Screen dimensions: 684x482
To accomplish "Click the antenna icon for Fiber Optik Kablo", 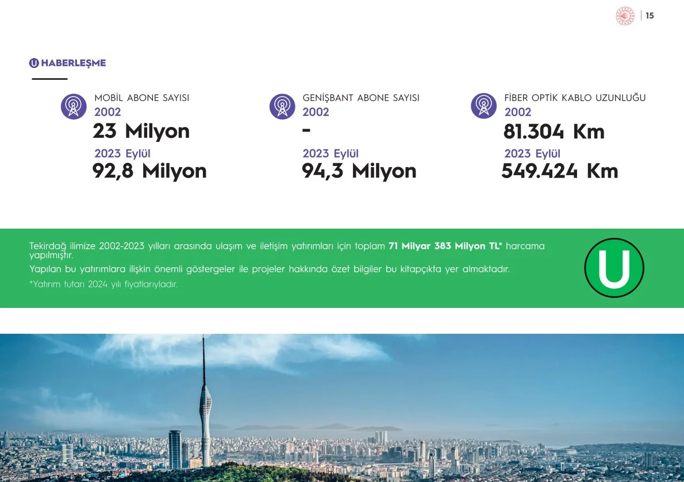I will [484, 106].
